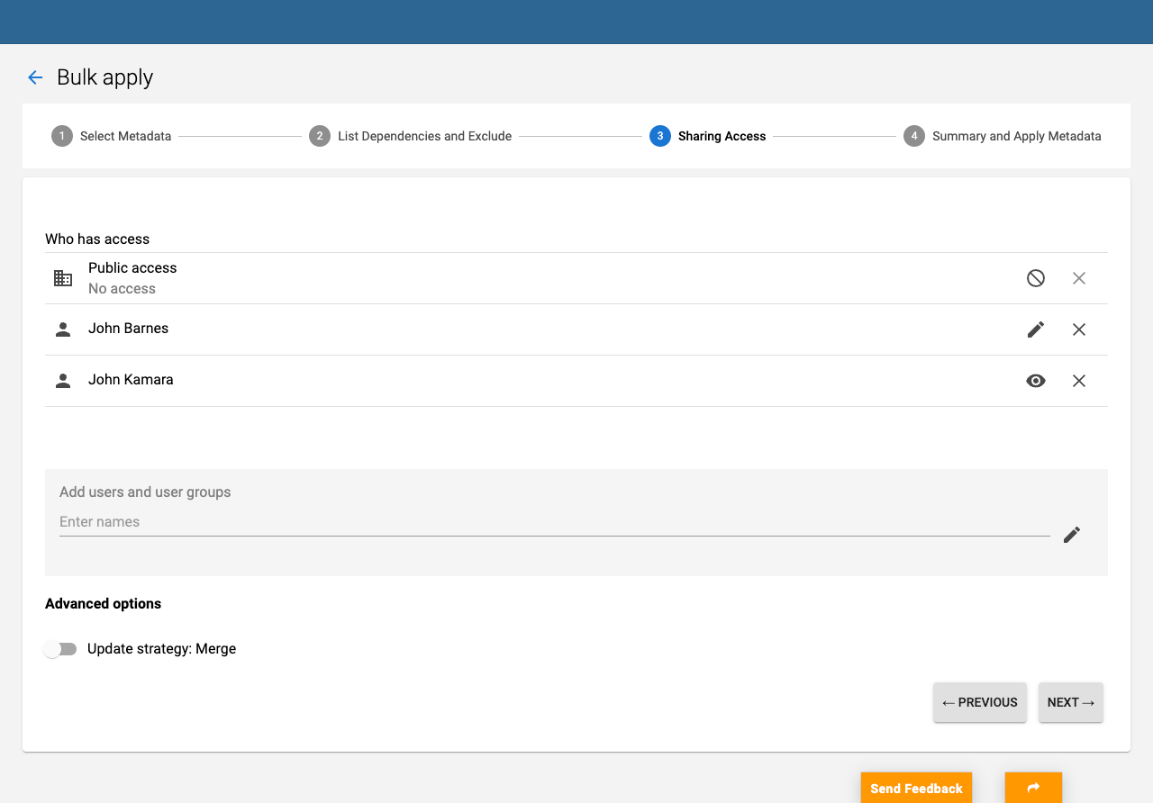
Task: Click the pencil edit icon for John Barnes
Action: click(1035, 329)
